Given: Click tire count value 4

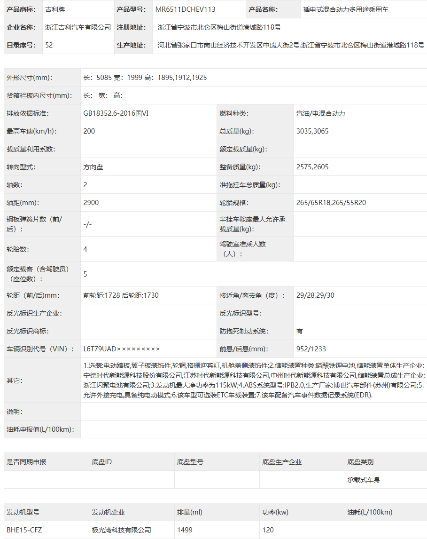Looking at the screenshot, I should tap(85, 249).
